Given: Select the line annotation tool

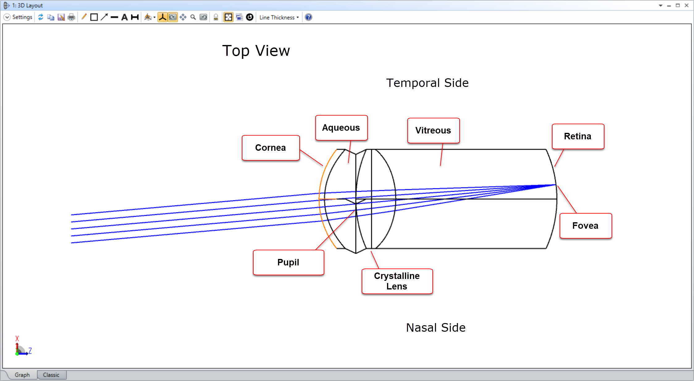Looking at the screenshot, I should coord(114,17).
